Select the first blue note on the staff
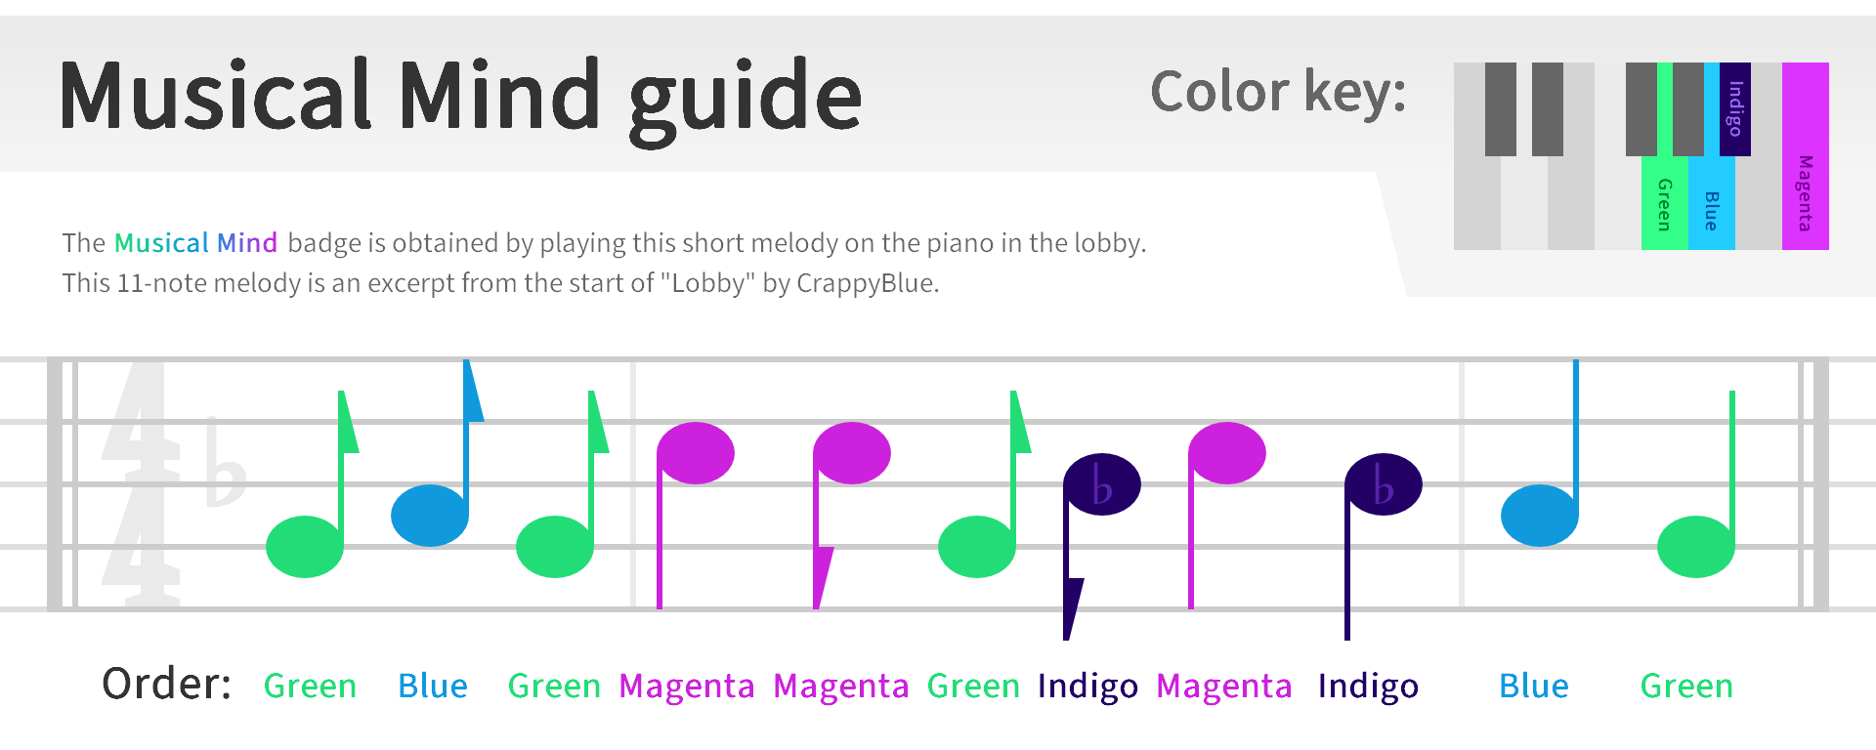1876x750 pixels. [430, 515]
